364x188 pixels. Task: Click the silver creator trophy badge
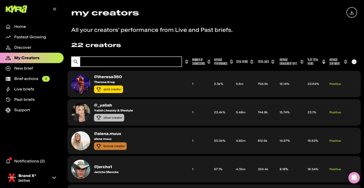[x=109, y=118]
